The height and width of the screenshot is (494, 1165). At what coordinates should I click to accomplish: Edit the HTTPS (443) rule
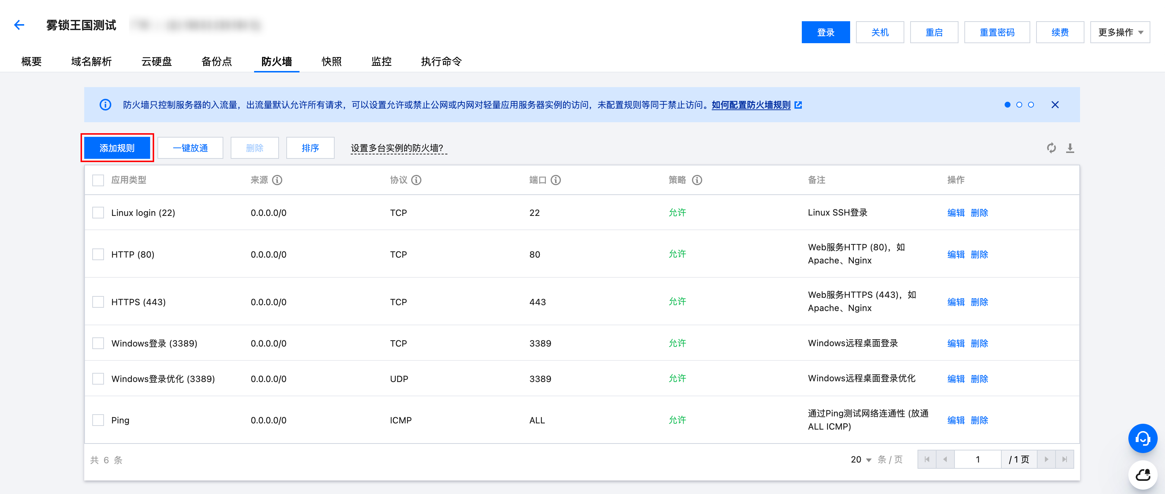[x=956, y=302]
